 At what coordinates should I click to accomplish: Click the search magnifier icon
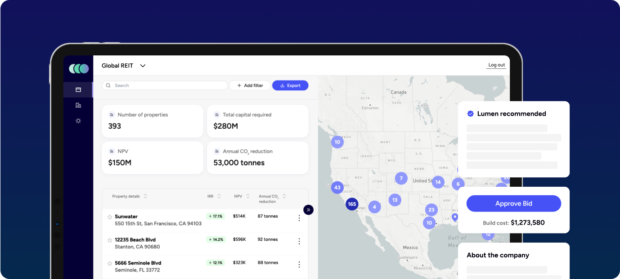(108, 85)
